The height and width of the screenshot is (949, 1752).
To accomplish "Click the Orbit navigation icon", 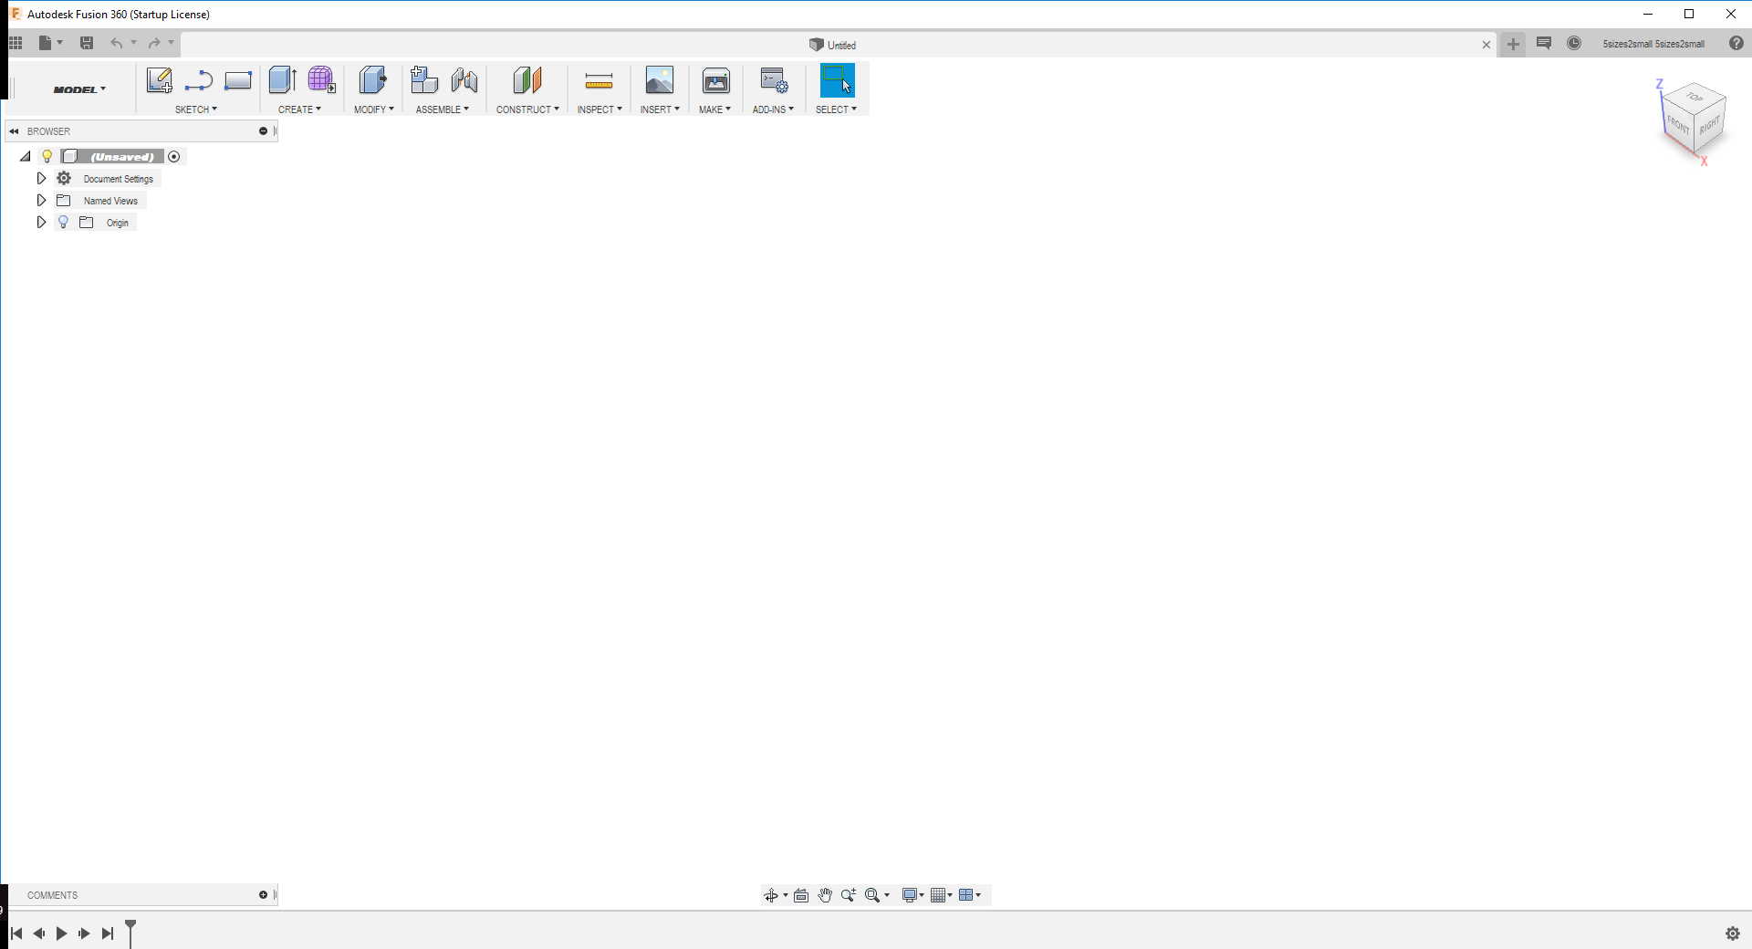I will coord(770,895).
